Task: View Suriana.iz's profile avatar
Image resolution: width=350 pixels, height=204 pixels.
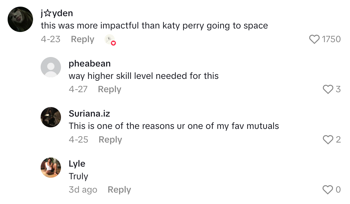Action: tap(51, 117)
